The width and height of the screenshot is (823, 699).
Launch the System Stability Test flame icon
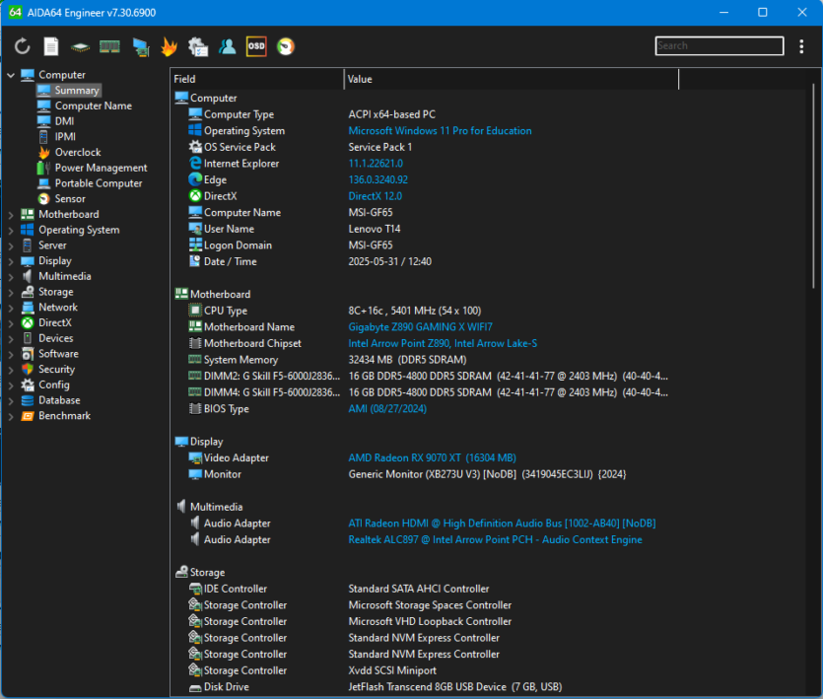pyautogui.click(x=169, y=46)
